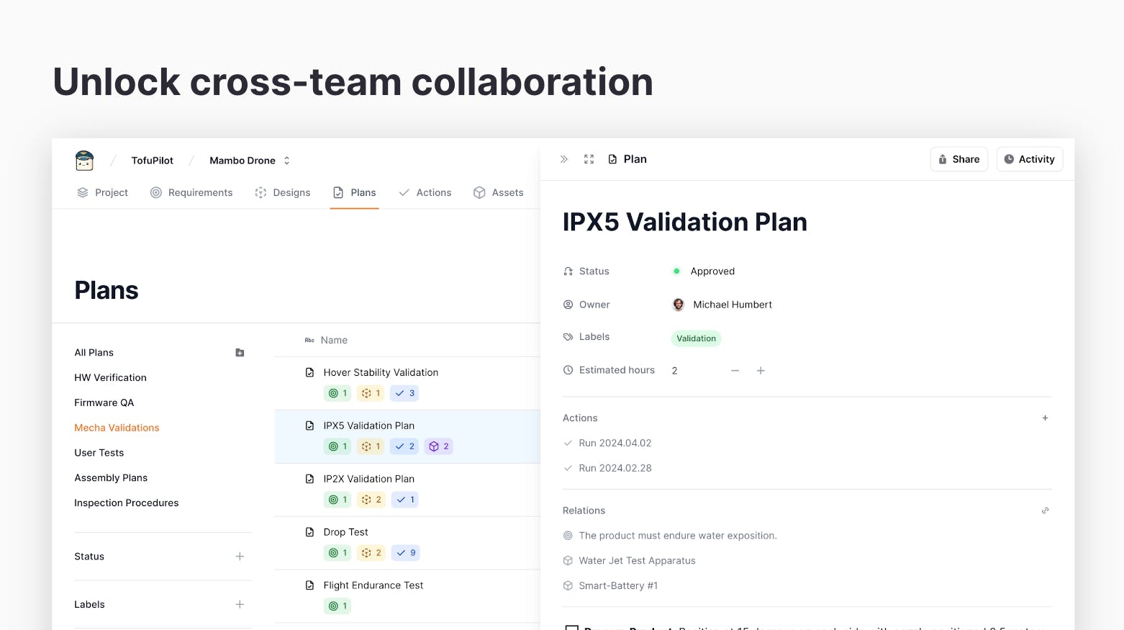Click IP2X plan requirements badge
The image size is (1124, 630).
coord(337,500)
